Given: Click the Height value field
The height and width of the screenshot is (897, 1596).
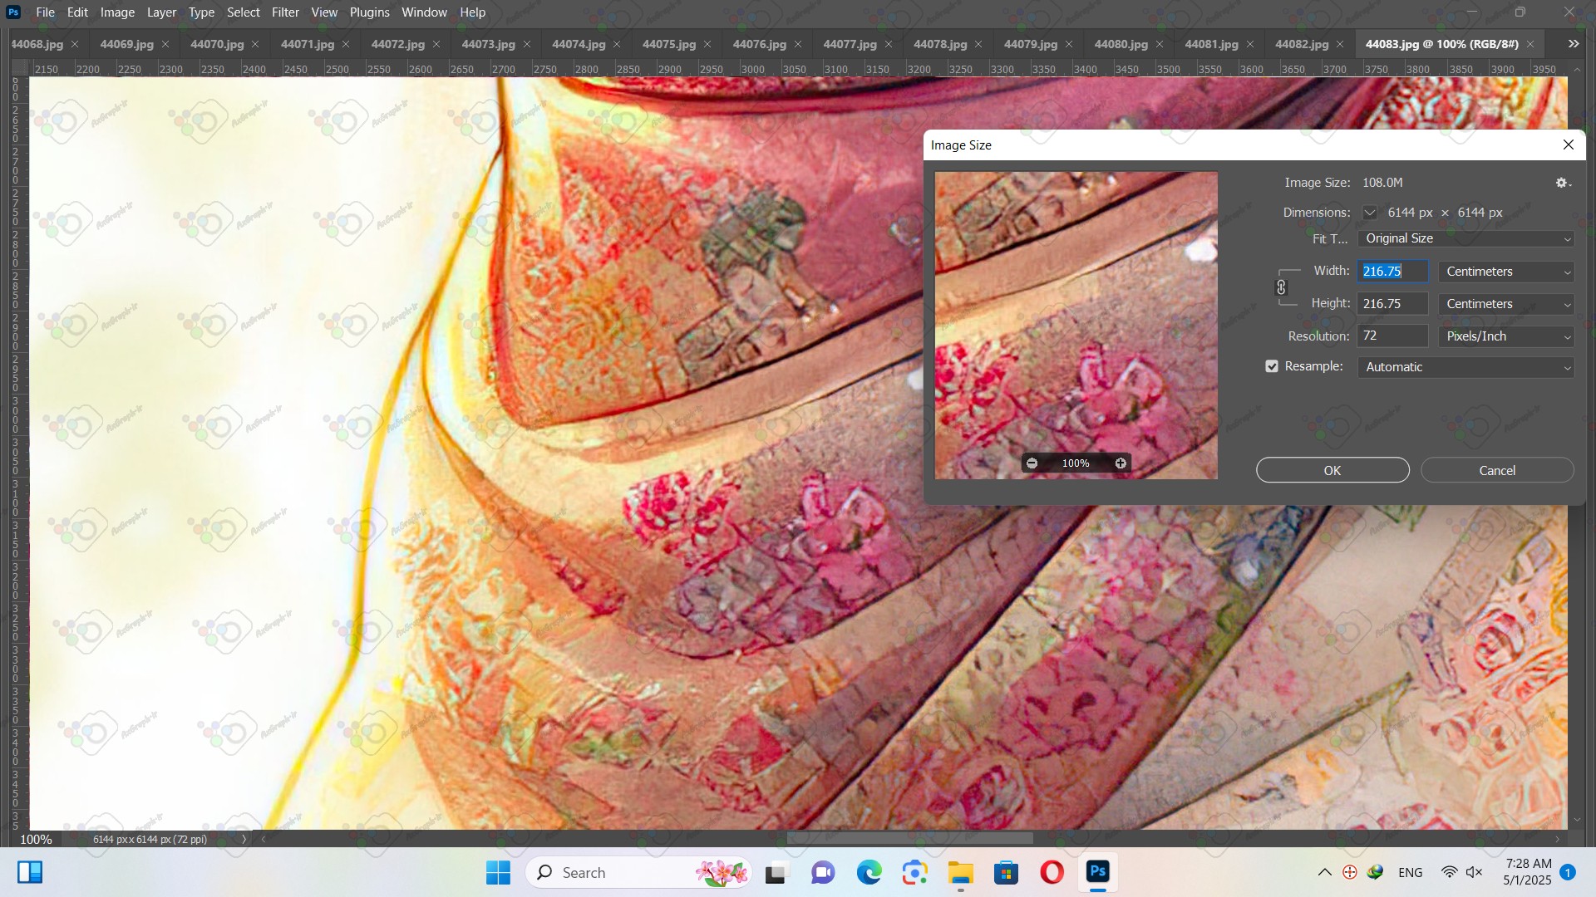Looking at the screenshot, I should (x=1392, y=304).
